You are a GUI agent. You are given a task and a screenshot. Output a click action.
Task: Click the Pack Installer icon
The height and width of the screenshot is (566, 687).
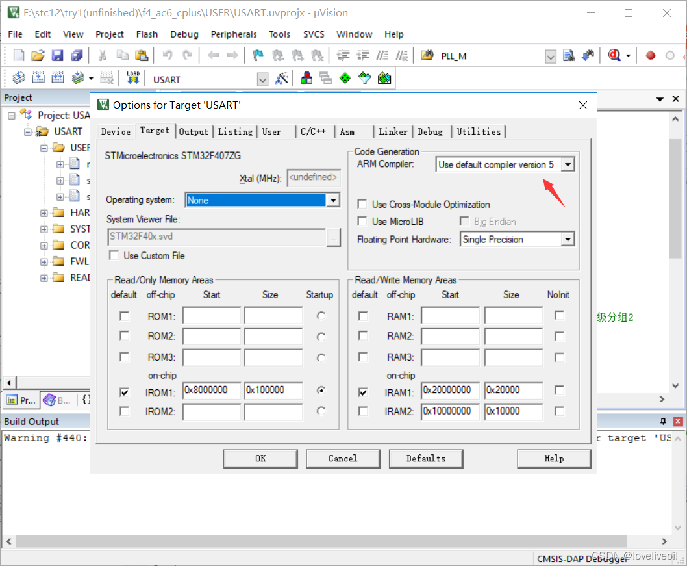[384, 79]
